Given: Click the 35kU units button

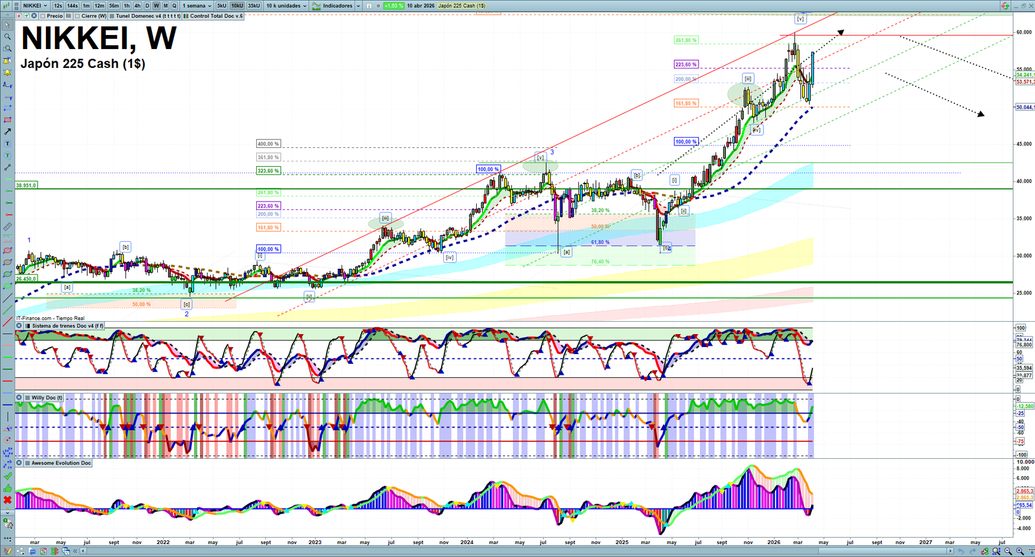Looking at the screenshot, I should tap(254, 6).
